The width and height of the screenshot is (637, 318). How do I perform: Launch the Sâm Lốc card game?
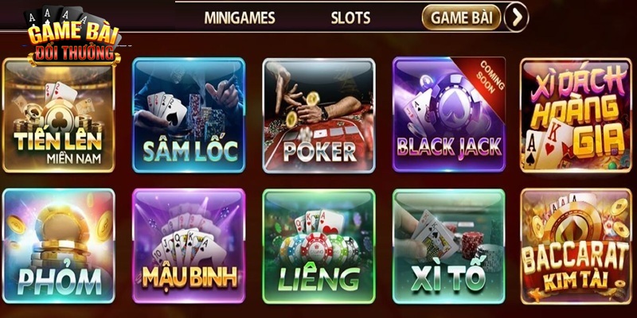coord(189,115)
